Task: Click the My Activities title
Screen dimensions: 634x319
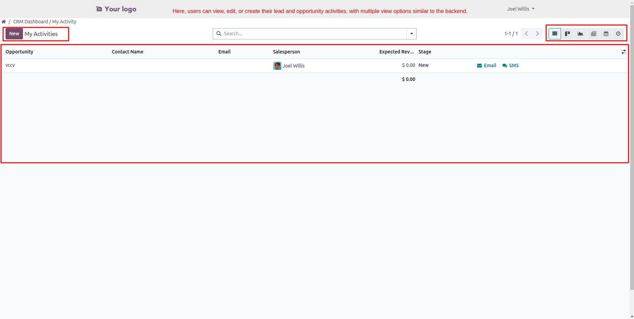Action: click(x=41, y=34)
